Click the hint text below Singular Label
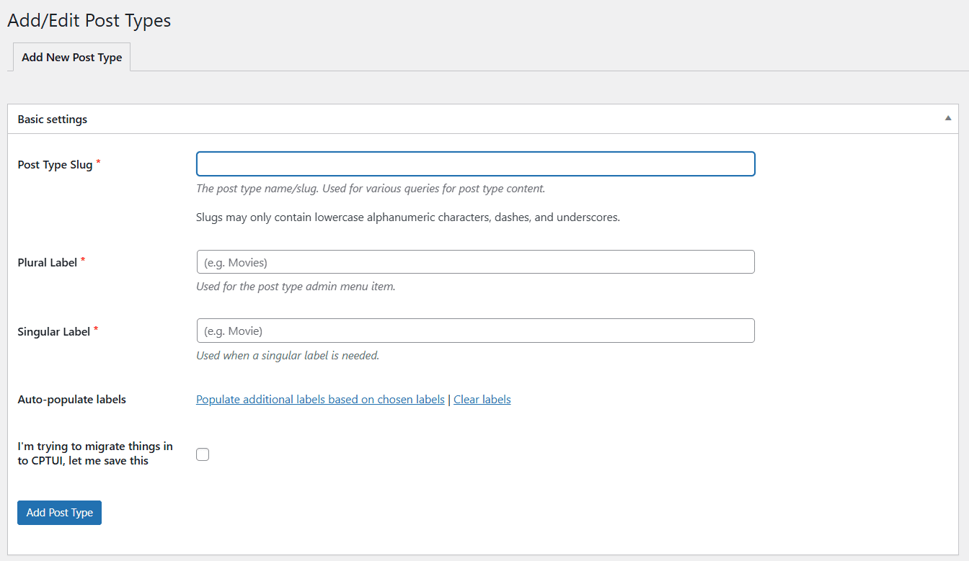 pyautogui.click(x=287, y=355)
